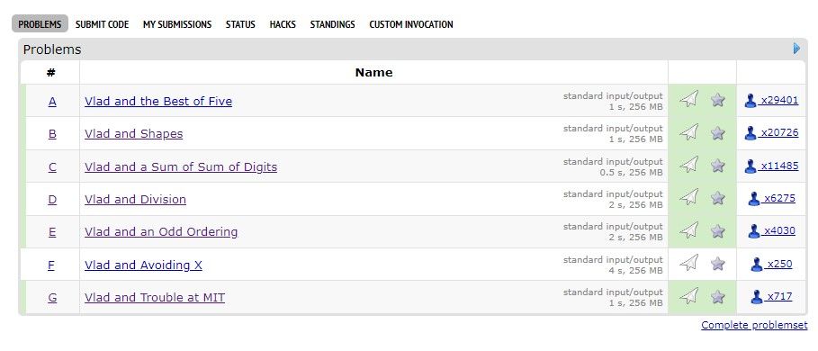818x351 pixels.
Task: Open problem Vlad and Trouble at MIT
Action: (x=155, y=298)
